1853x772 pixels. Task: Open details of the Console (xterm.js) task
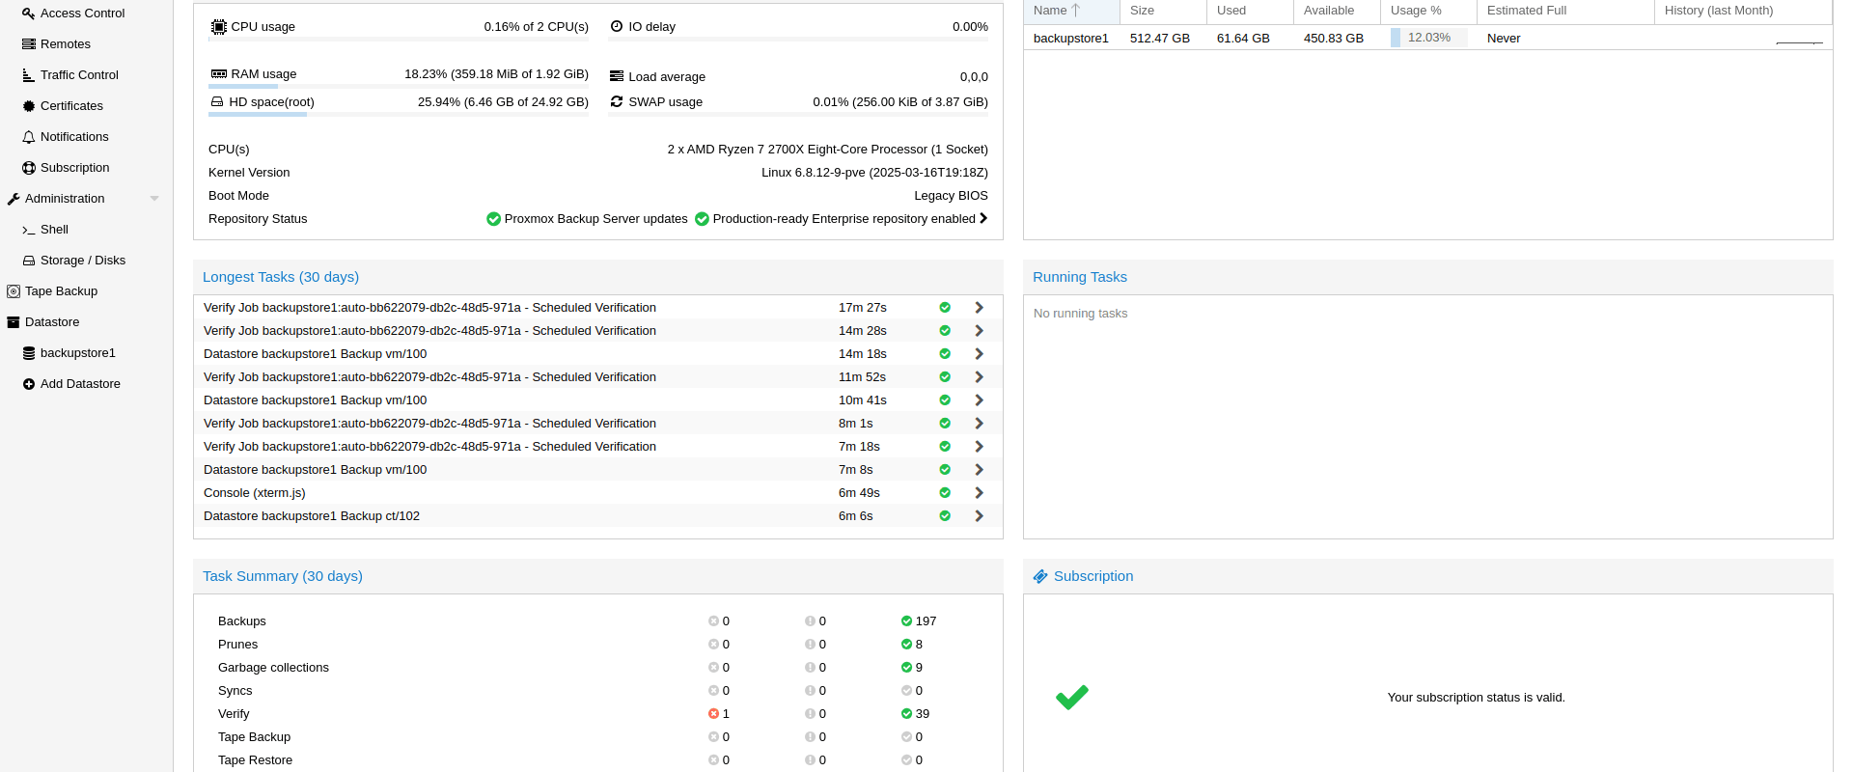click(979, 493)
